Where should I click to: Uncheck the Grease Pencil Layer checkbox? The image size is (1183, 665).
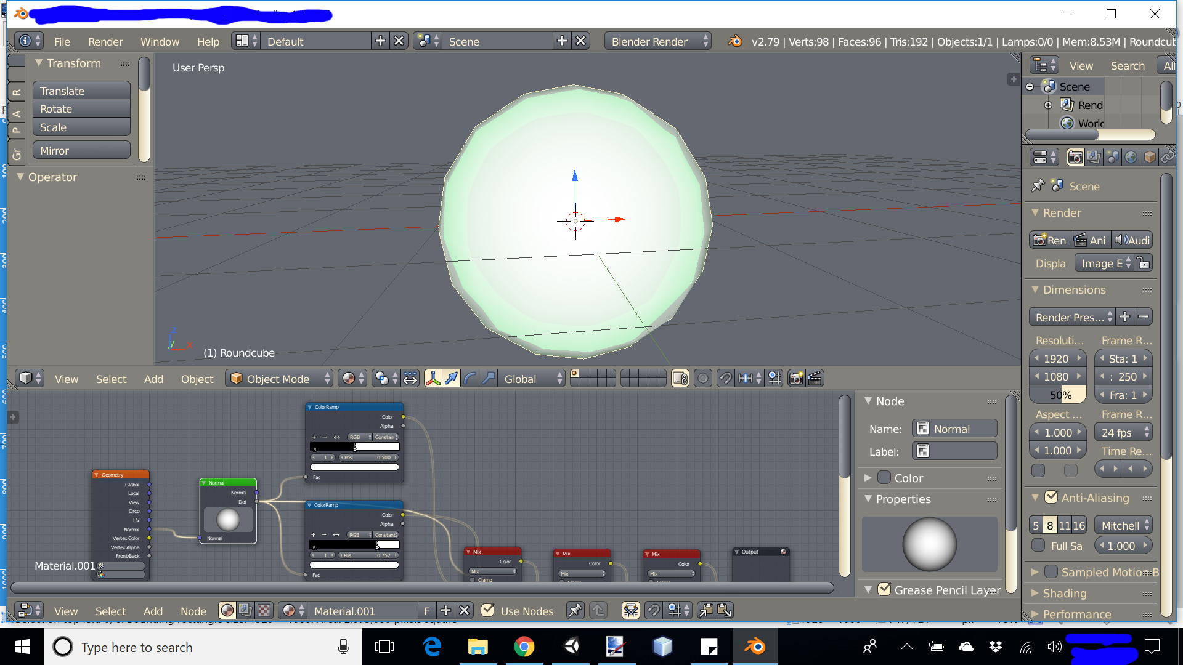pos(885,589)
